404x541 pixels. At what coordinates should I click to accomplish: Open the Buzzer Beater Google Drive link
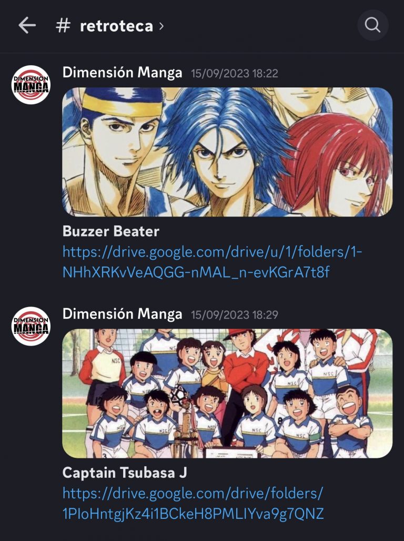pos(212,262)
